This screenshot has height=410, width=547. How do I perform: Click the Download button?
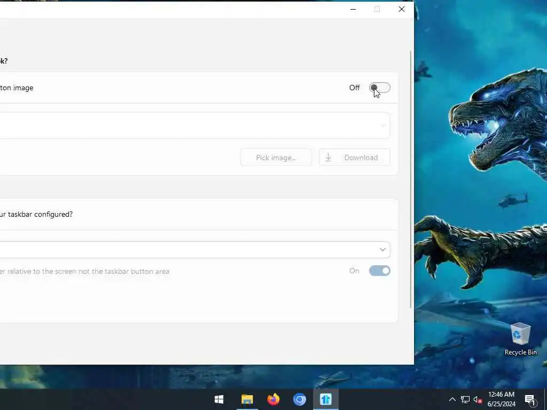coord(355,157)
